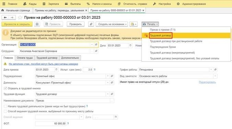This screenshot has width=232, height=129.
Task: Open the Администрирование section
Action: [191, 4]
